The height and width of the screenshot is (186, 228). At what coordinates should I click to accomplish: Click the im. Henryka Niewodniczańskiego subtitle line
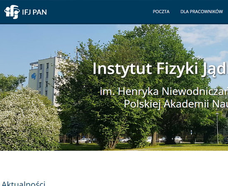tap(164, 92)
